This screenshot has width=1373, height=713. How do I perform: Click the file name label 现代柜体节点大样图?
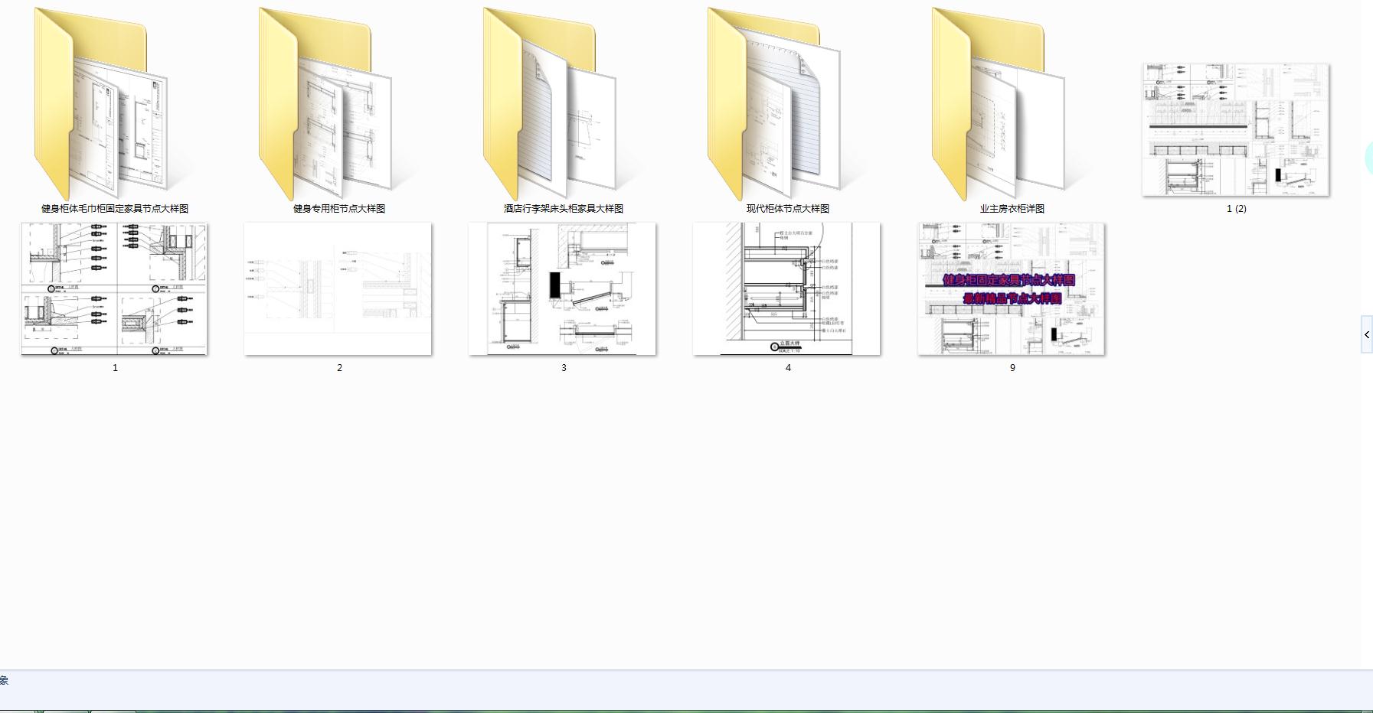pos(788,208)
